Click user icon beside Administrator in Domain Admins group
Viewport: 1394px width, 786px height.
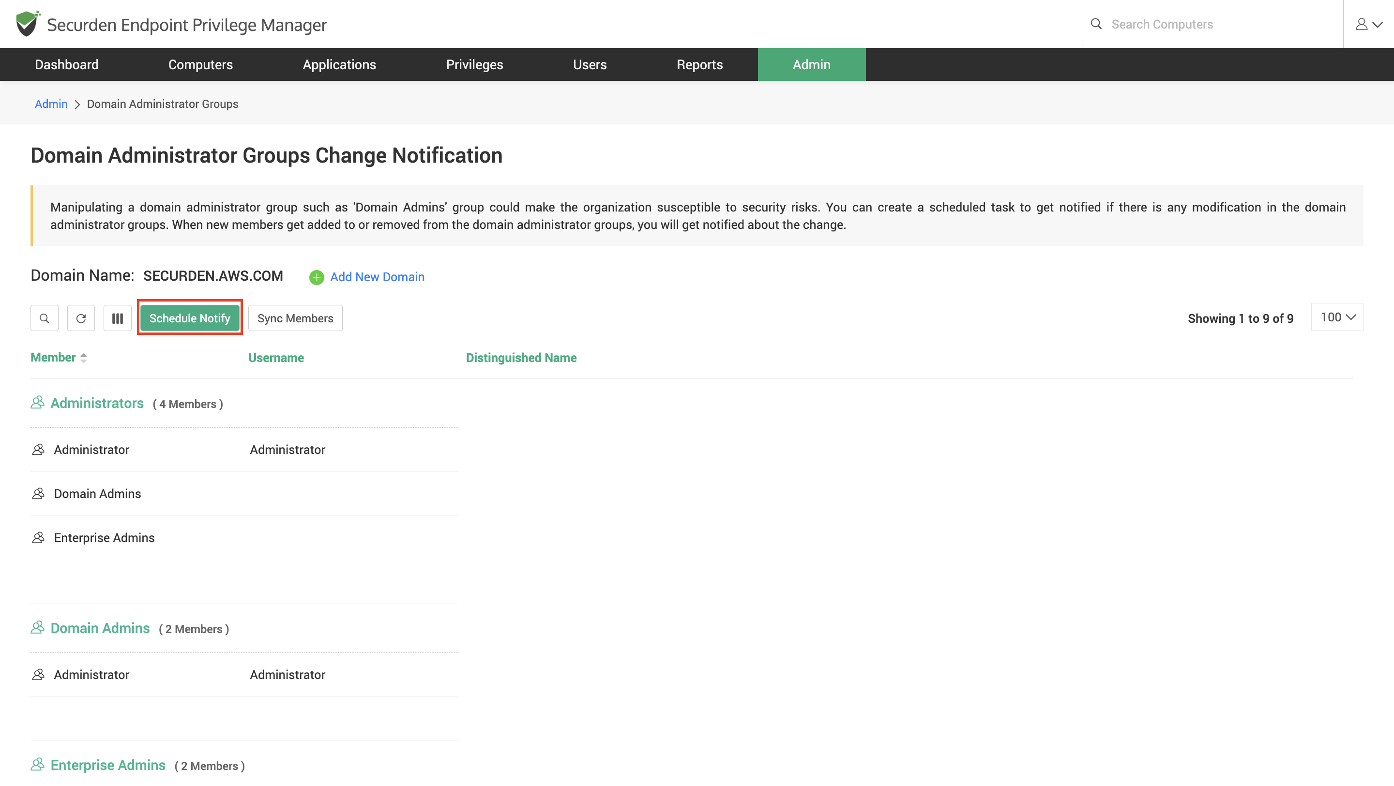tap(38, 675)
